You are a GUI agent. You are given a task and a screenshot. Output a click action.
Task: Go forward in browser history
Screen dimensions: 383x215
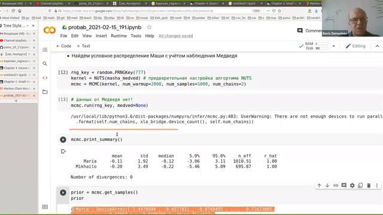click(7, 11)
